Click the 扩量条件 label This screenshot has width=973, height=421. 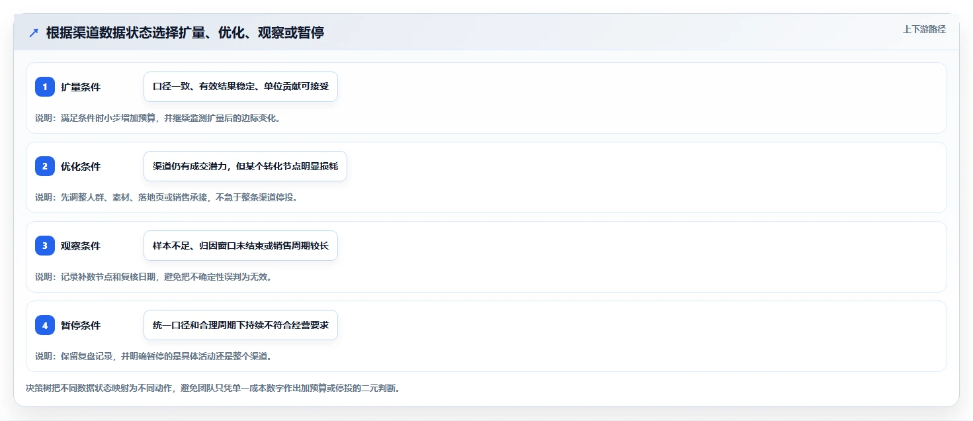(x=81, y=87)
